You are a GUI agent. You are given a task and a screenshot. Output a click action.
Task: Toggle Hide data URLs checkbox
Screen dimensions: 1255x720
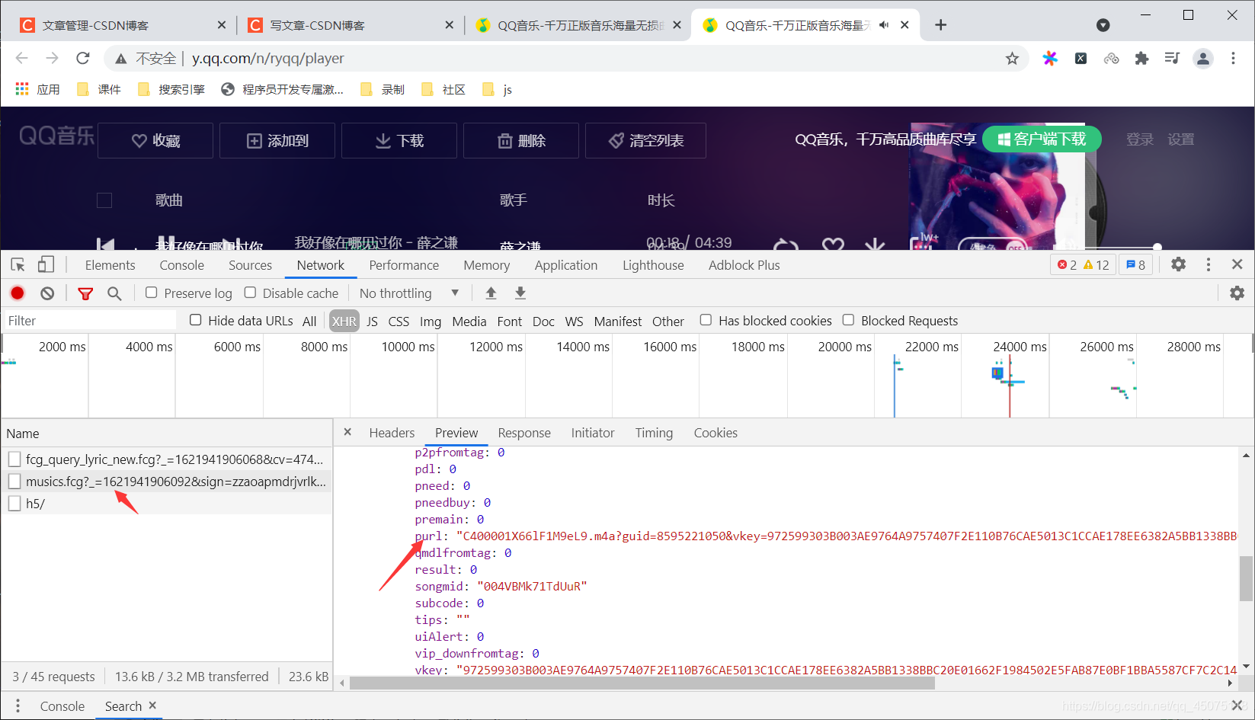196,320
